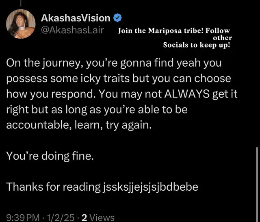Select the word "Follow" in overlay text
This screenshot has height=222, width=260.
218,30
